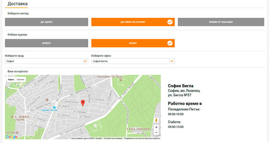This screenshot has height=143, width=269.
Task: Switch map to Сателит view
Action: 21,79
